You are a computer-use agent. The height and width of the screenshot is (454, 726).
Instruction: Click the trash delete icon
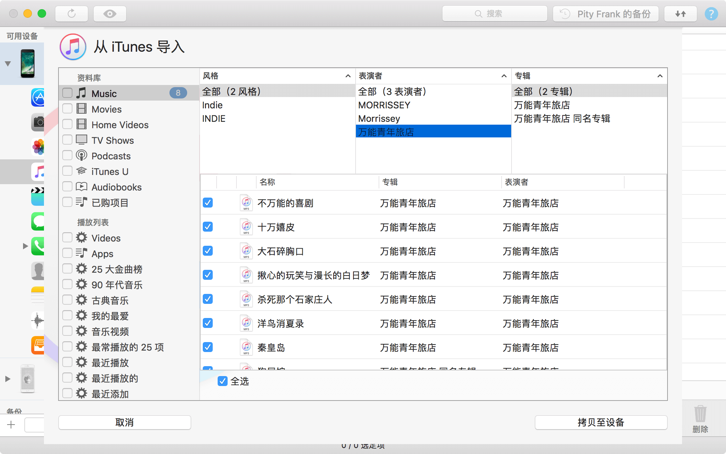point(700,414)
